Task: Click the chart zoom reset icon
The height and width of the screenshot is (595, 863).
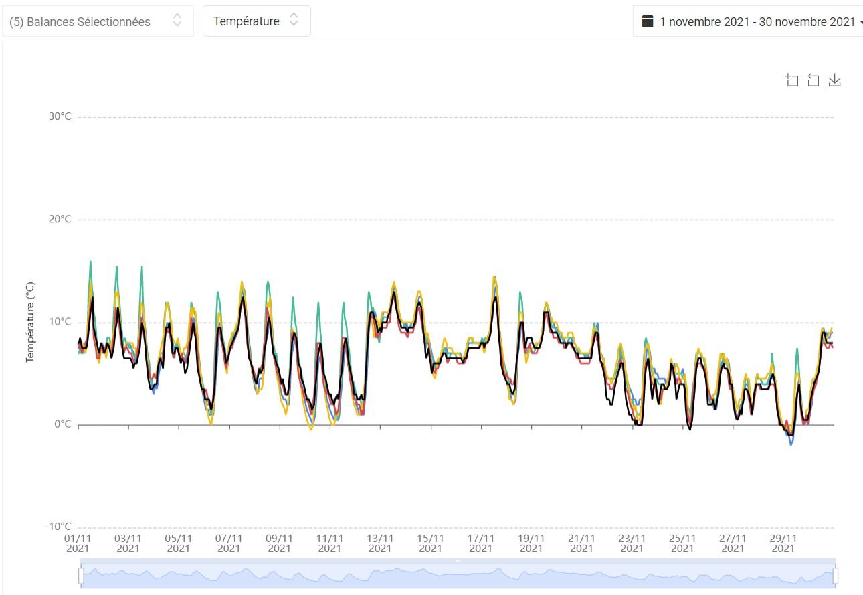Action: (x=813, y=80)
